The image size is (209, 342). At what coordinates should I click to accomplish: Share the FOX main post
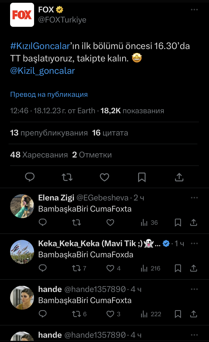[x=179, y=177]
